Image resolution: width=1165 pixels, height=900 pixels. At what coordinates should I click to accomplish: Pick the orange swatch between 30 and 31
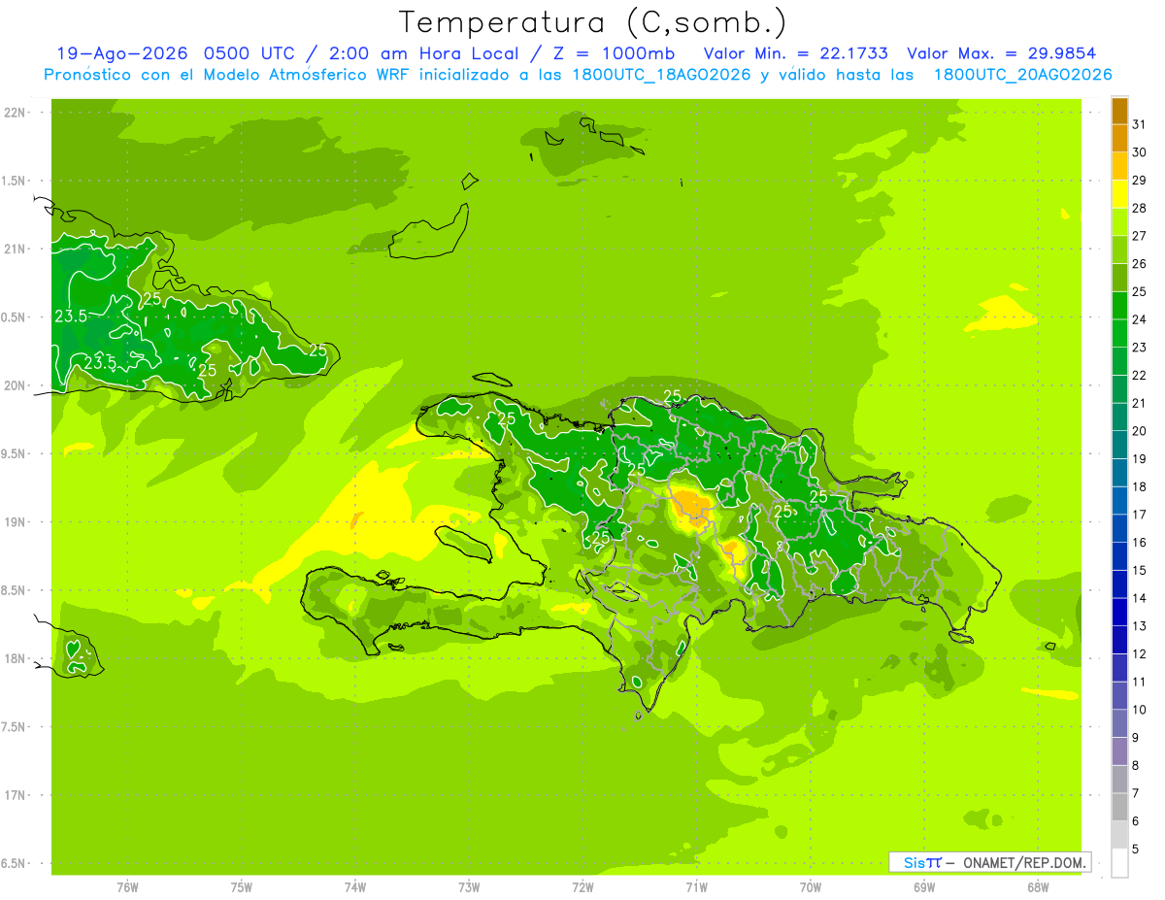pyautogui.click(x=1119, y=139)
